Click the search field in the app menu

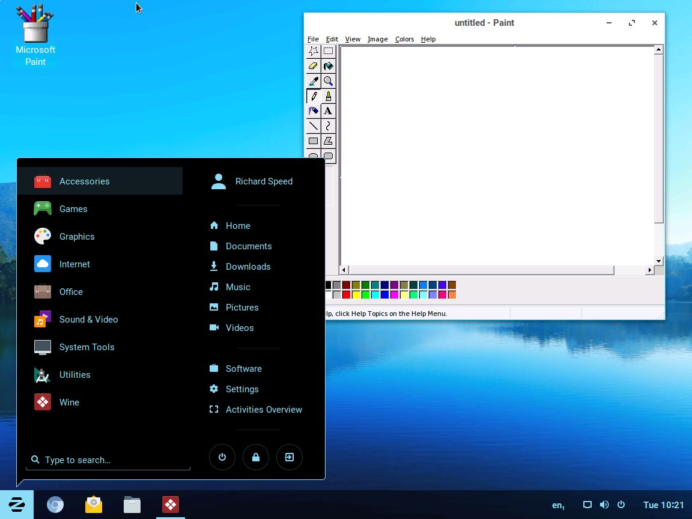click(108, 460)
